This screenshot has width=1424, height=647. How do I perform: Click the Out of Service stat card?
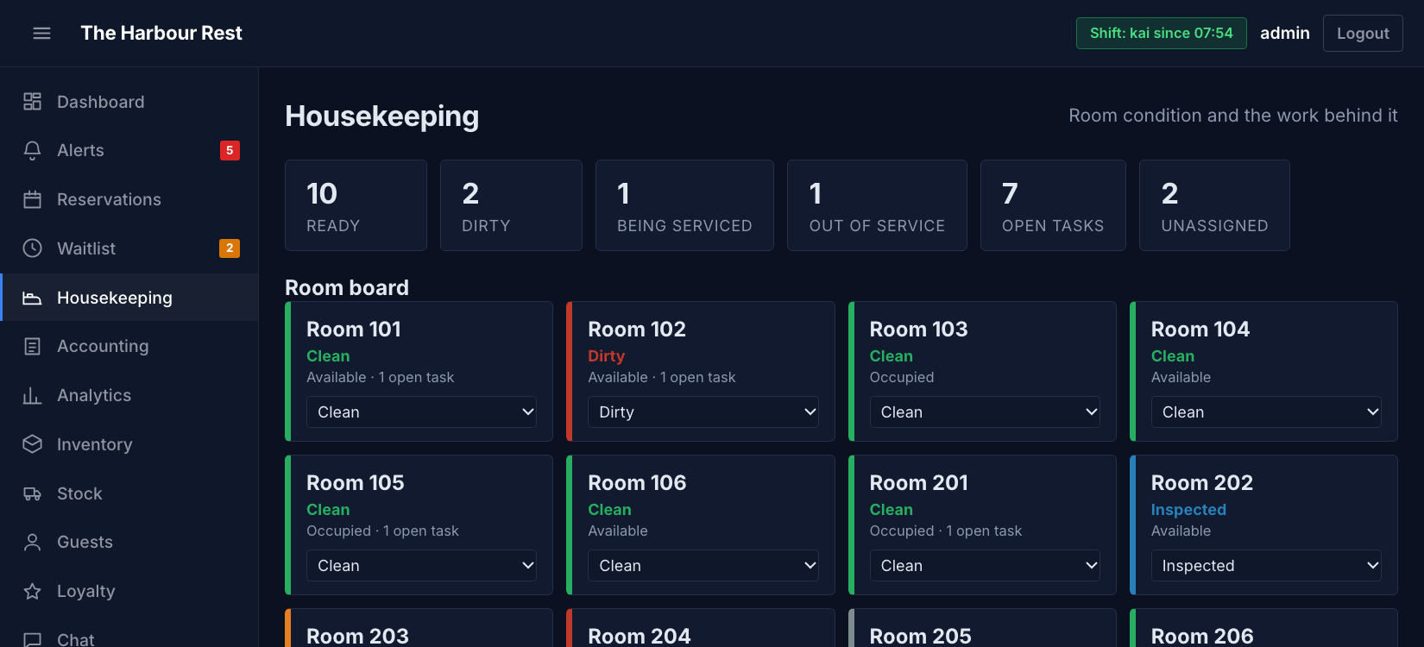coord(877,205)
